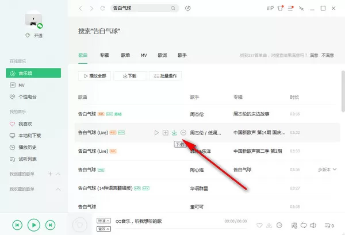Download current song from player bar

pos(269,225)
